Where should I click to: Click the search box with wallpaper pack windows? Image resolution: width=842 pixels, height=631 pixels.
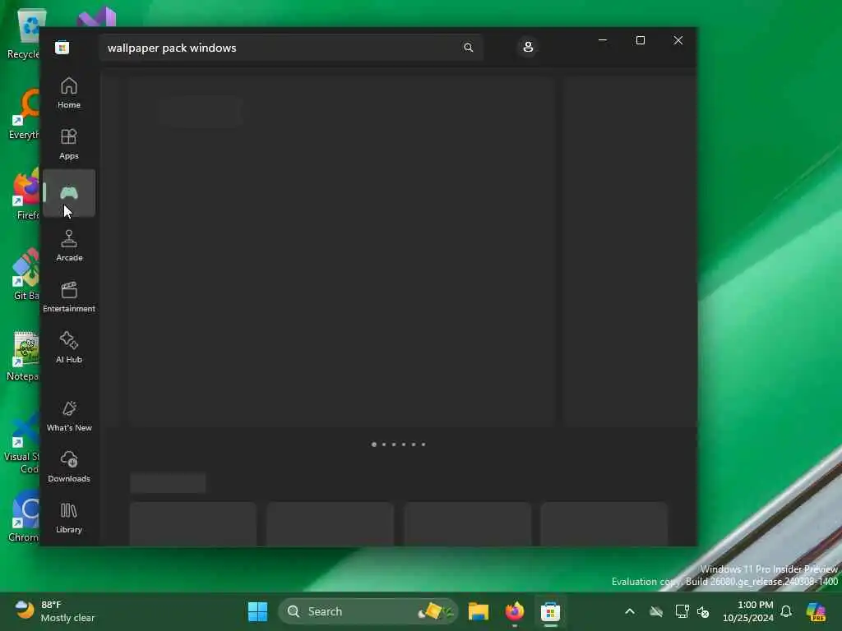[x=290, y=48]
